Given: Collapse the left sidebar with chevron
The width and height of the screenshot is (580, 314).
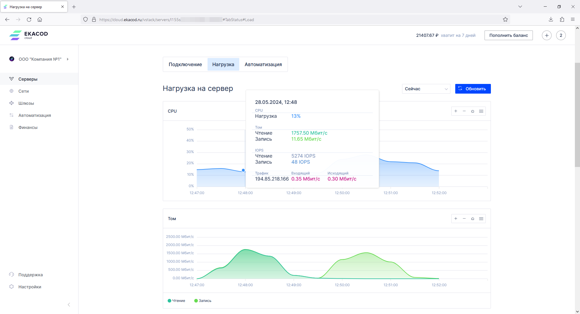Looking at the screenshot, I should (69, 305).
